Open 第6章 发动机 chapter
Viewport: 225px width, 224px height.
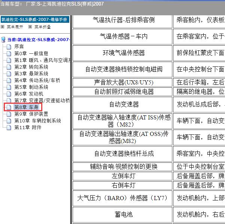(x=29, y=94)
